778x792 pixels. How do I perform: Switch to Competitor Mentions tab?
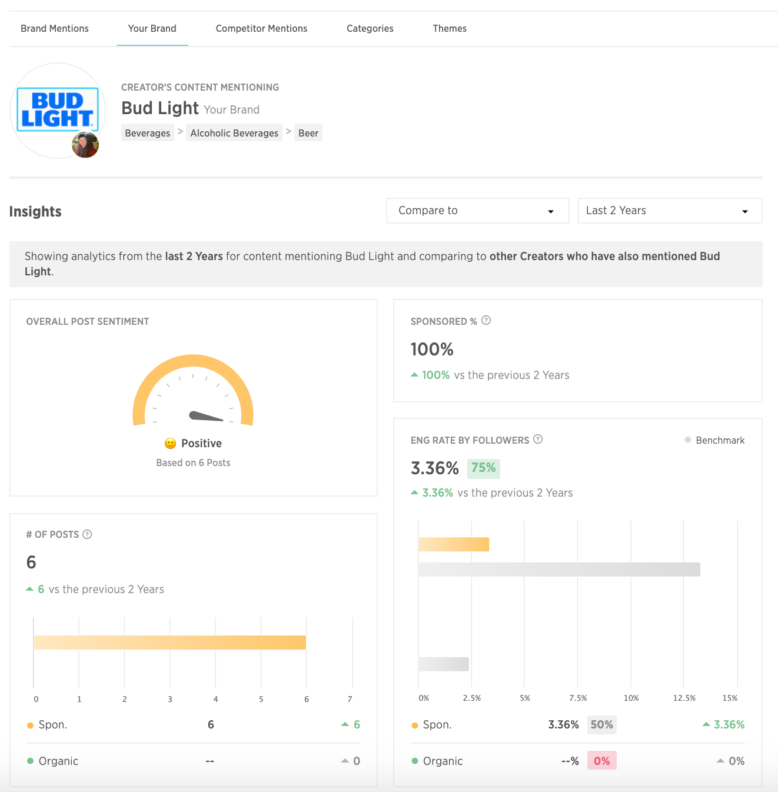click(x=261, y=28)
